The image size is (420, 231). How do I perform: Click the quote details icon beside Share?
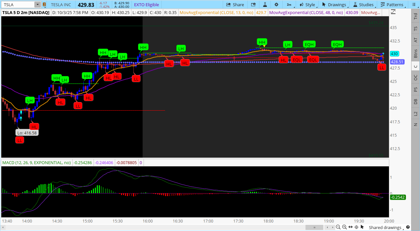coord(253,5)
